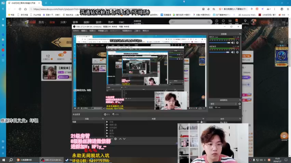Open Douyu 视频 dropdown in nav bar

pos(87,22)
